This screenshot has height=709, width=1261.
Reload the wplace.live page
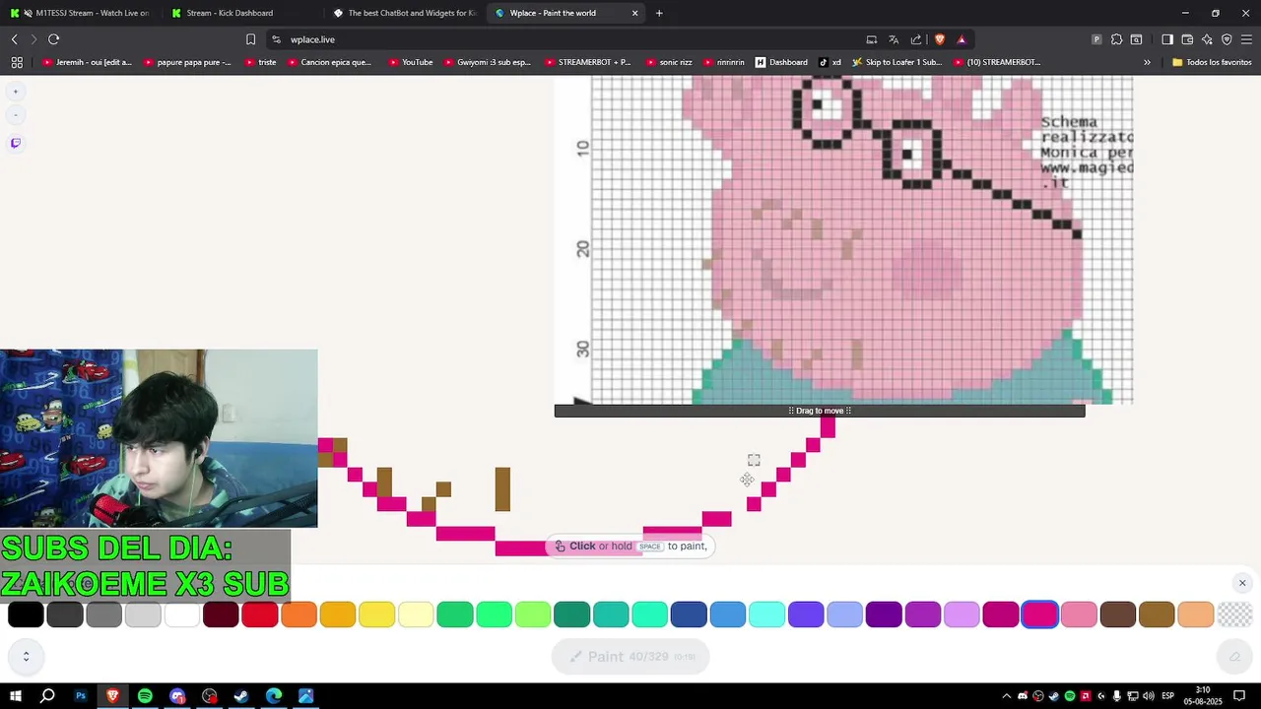pos(54,39)
